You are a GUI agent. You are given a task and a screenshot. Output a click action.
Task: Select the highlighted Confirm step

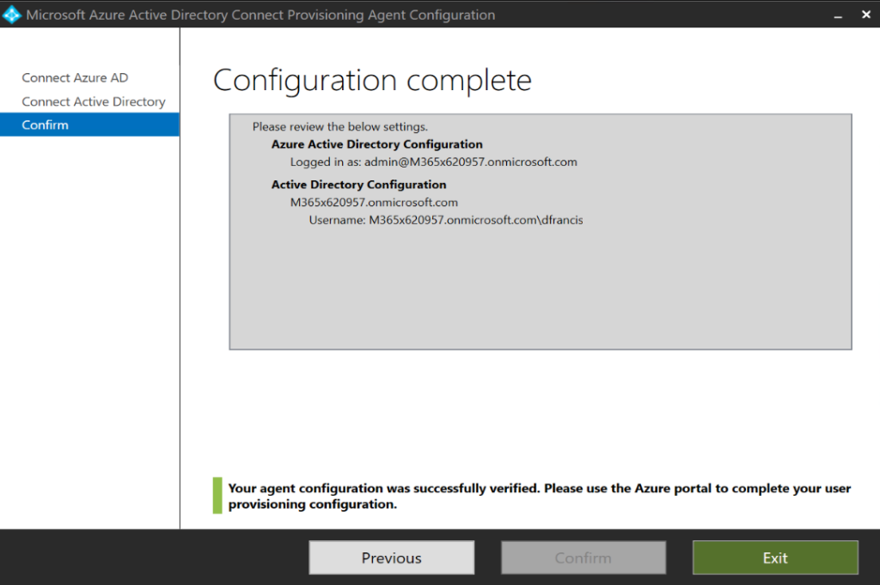coord(46,124)
